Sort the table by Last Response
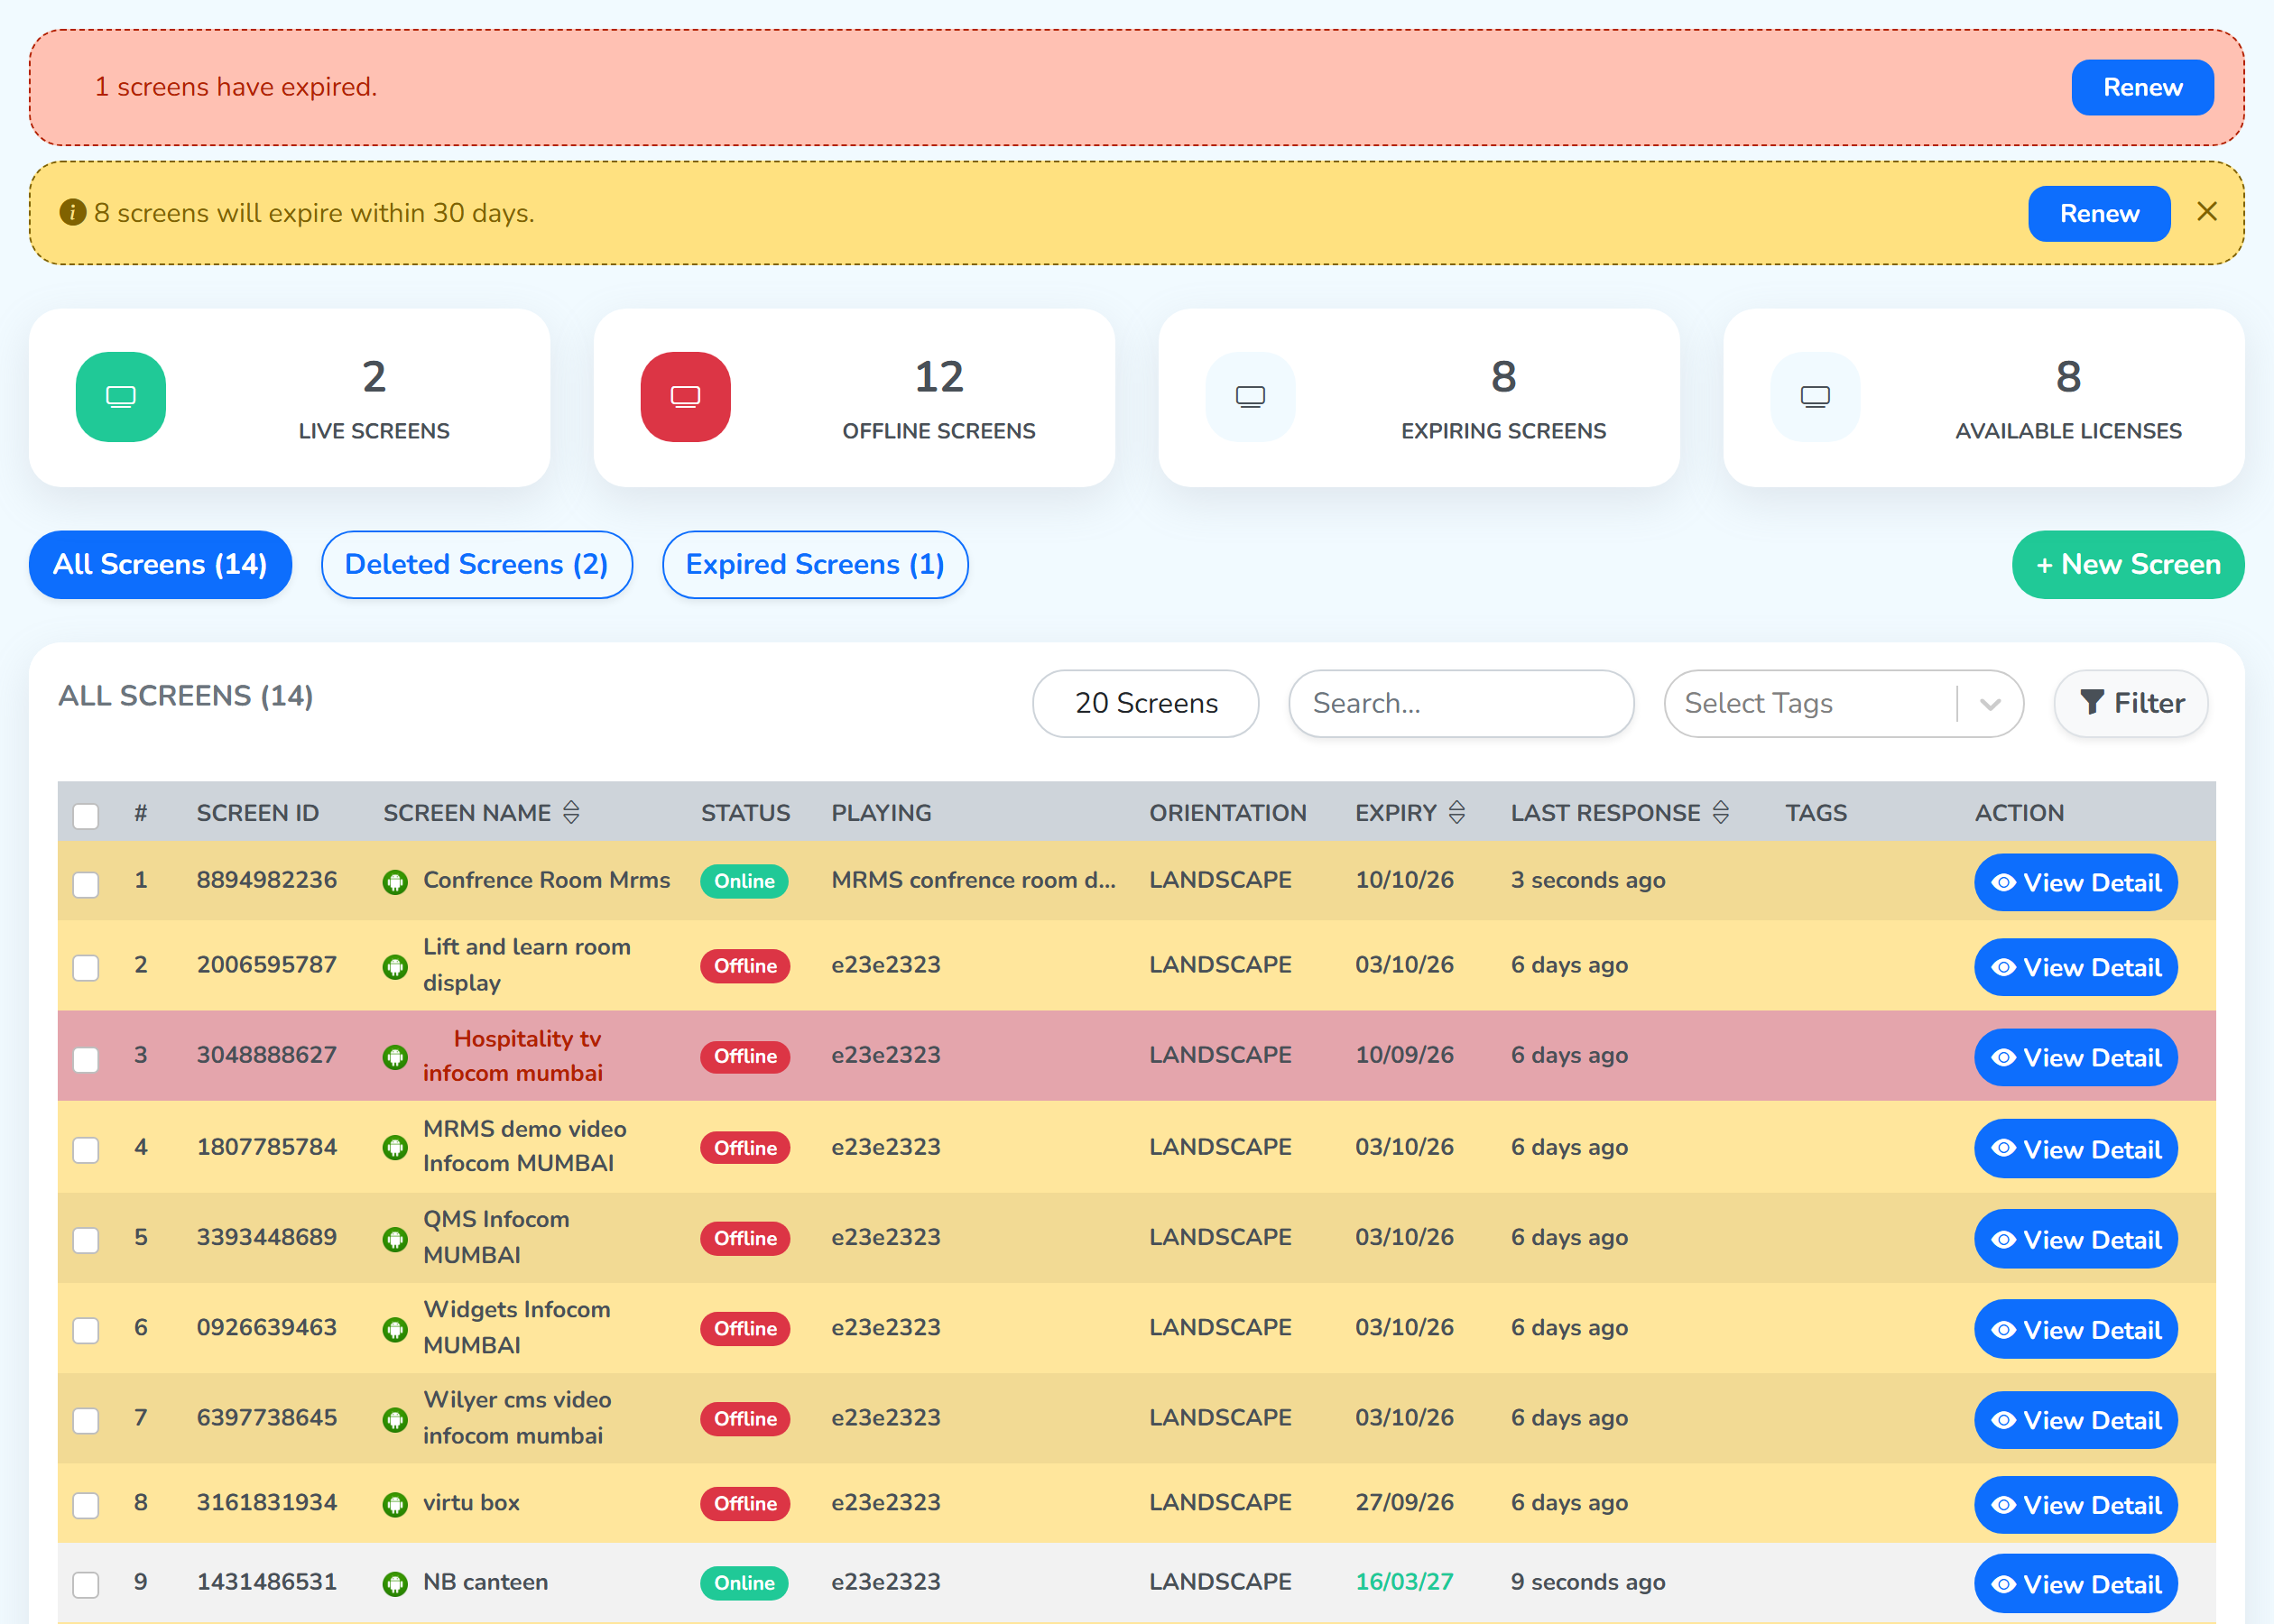 (1721, 812)
